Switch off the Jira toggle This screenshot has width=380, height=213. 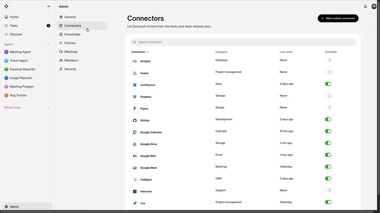click(x=328, y=202)
